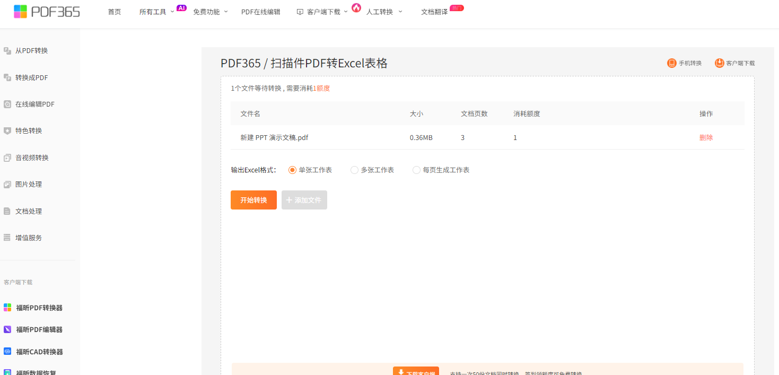Click the 转换成PDF sidebar icon
The width and height of the screenshot is (779, 375).
pos(7,78)
